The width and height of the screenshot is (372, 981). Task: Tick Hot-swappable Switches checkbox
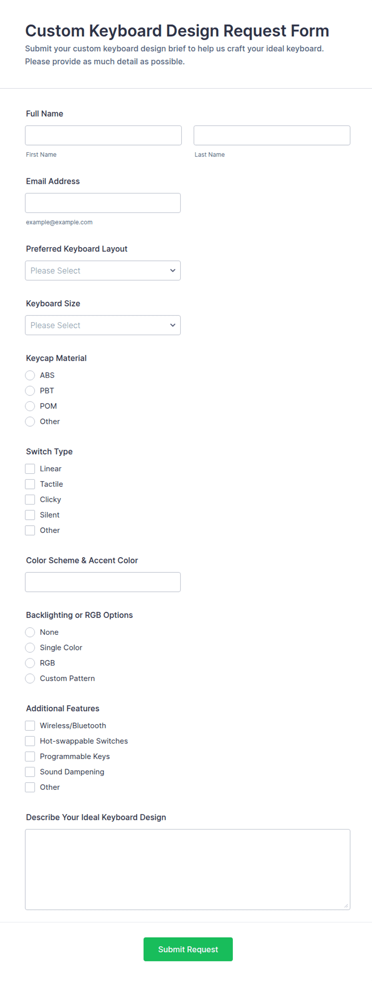pyautogui.click(x=30, y=741)
